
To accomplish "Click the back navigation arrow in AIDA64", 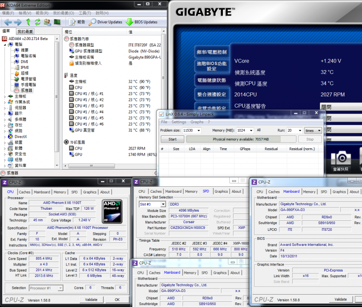I will coord(8,22).
